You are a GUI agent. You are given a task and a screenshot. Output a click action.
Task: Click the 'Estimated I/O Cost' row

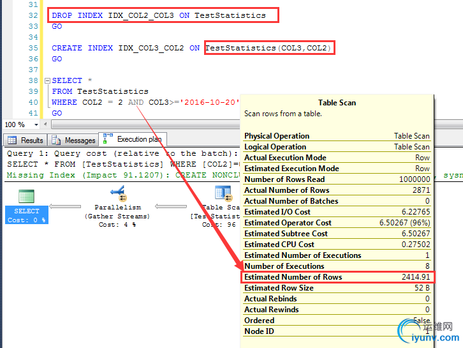coord(337,212)
